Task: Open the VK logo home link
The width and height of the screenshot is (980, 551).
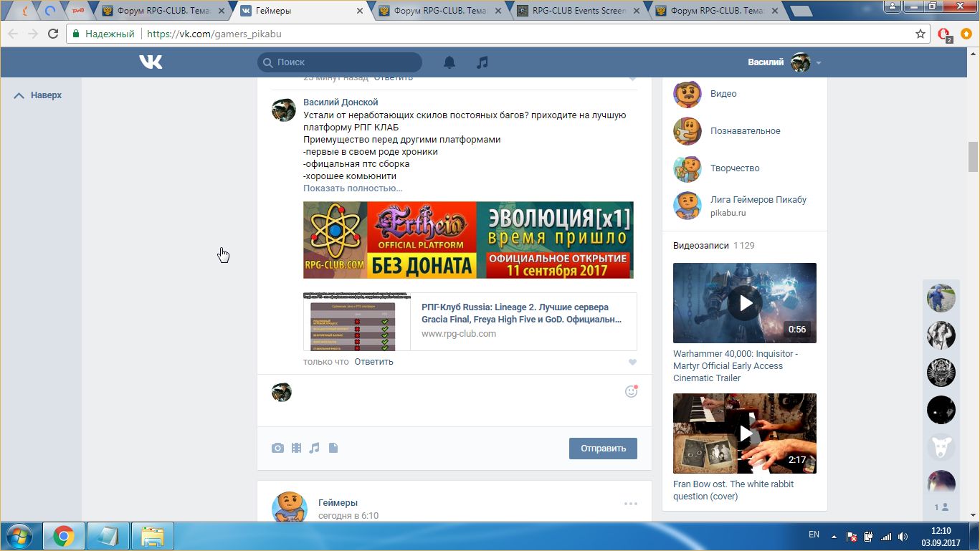Action: tap(151, 62)
